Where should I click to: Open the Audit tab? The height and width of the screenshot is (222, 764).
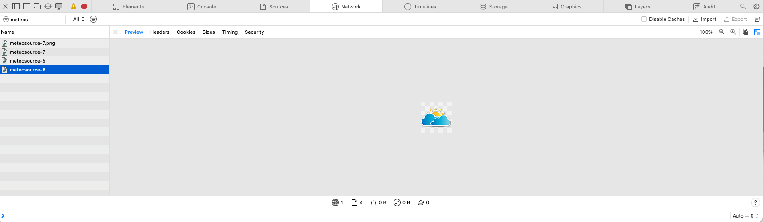(704, 7)
